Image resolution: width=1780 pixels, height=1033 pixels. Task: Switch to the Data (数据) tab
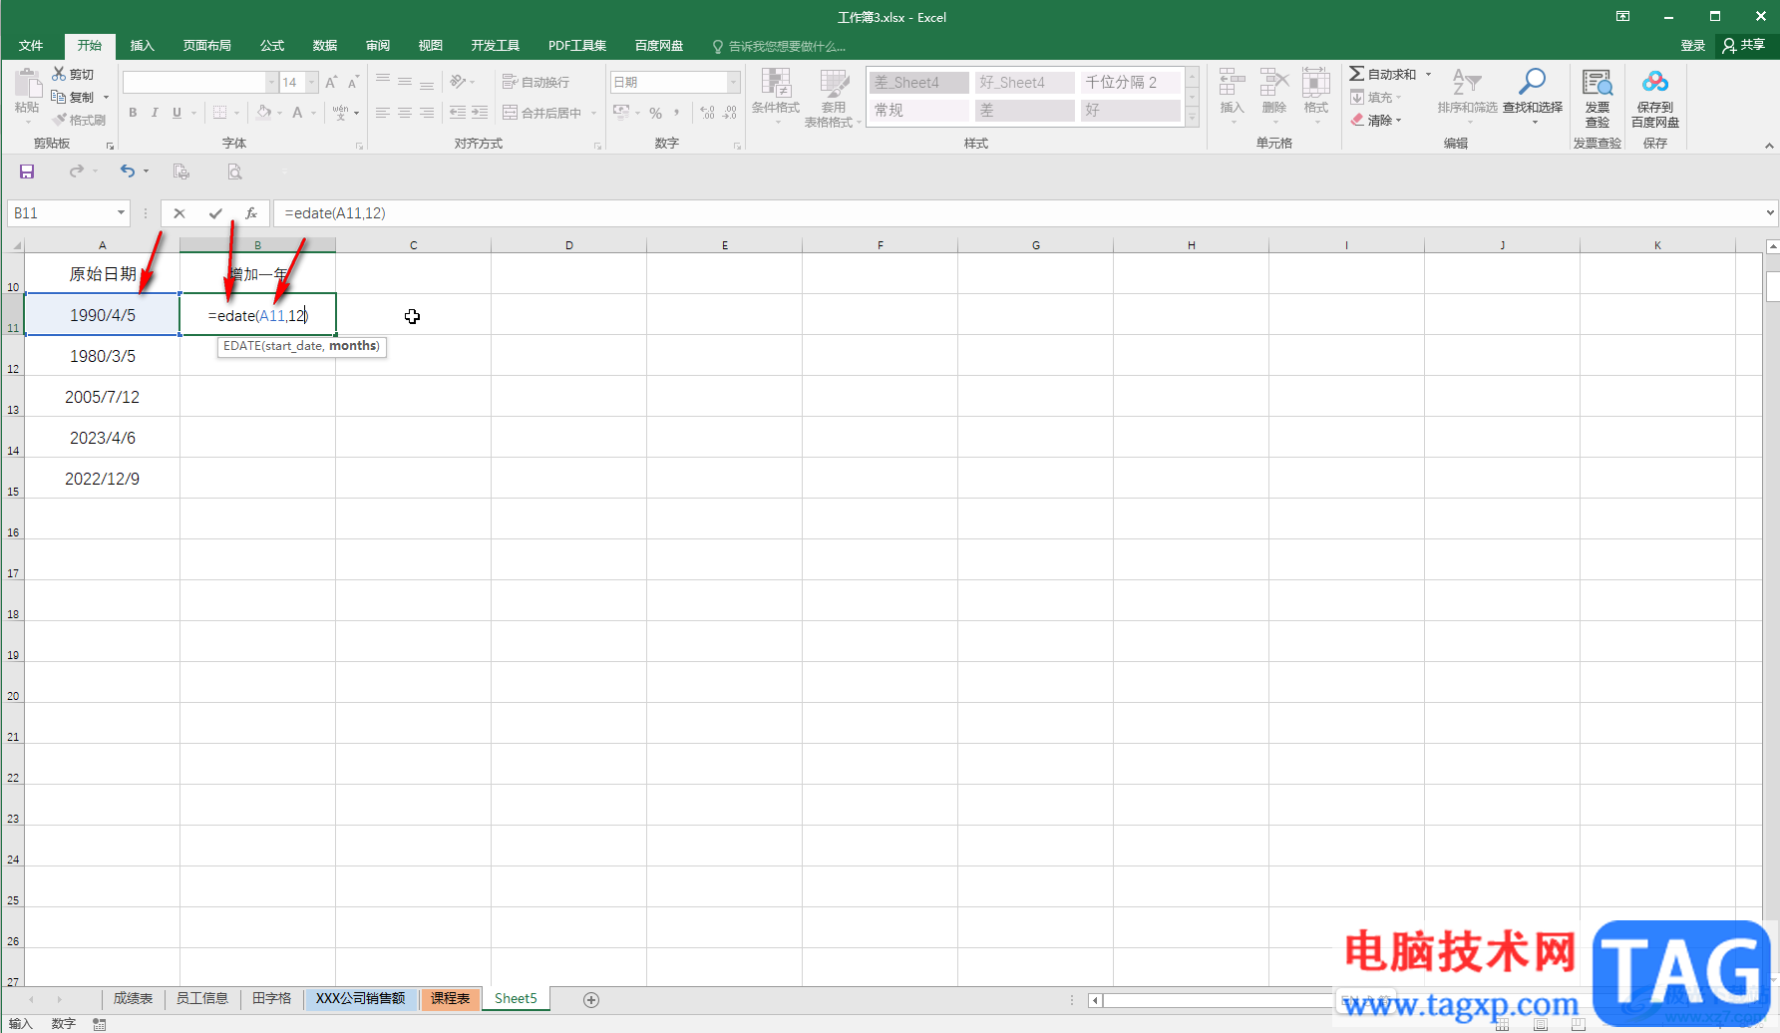pos(325,46)
